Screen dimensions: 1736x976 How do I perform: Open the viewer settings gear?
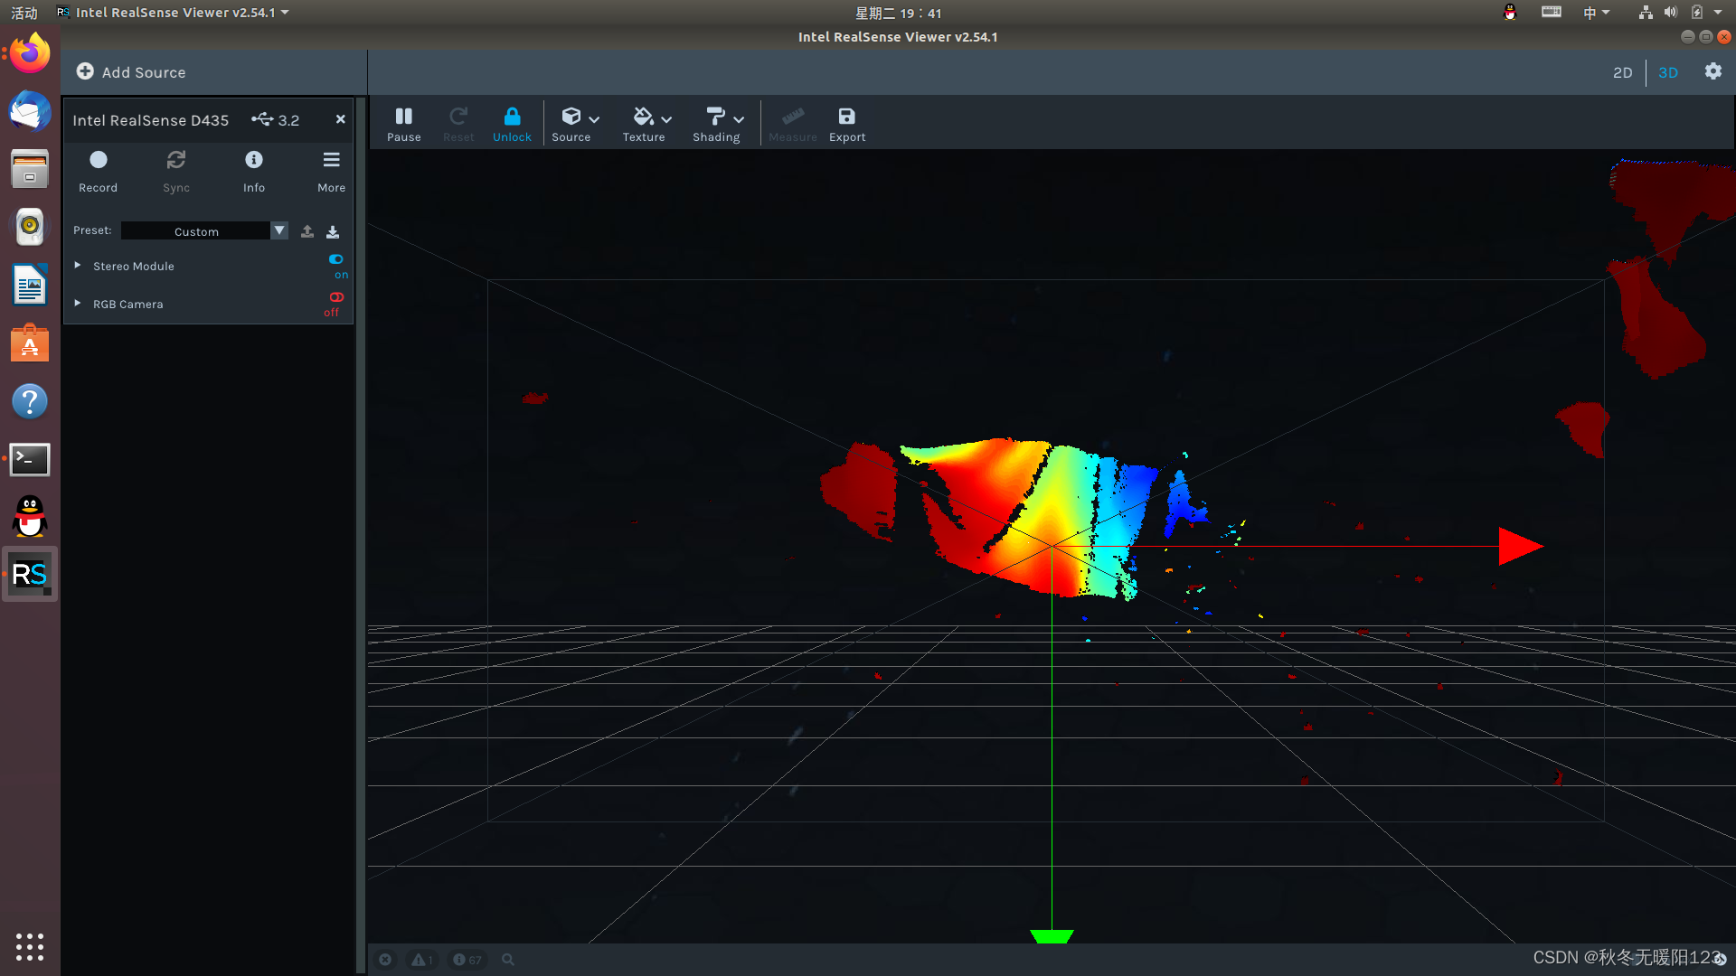click(x=1712, y=71)
